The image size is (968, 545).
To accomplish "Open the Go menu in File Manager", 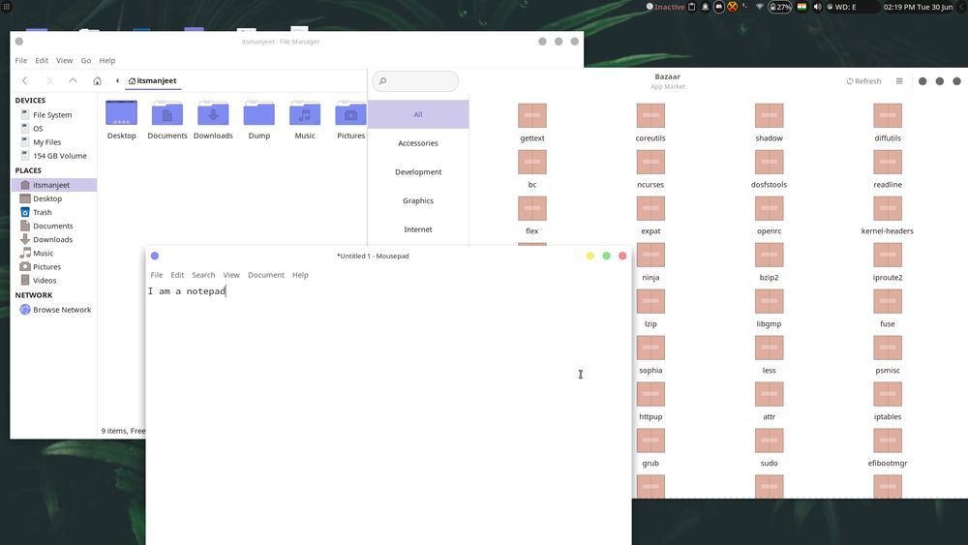I will click(86, 61).
